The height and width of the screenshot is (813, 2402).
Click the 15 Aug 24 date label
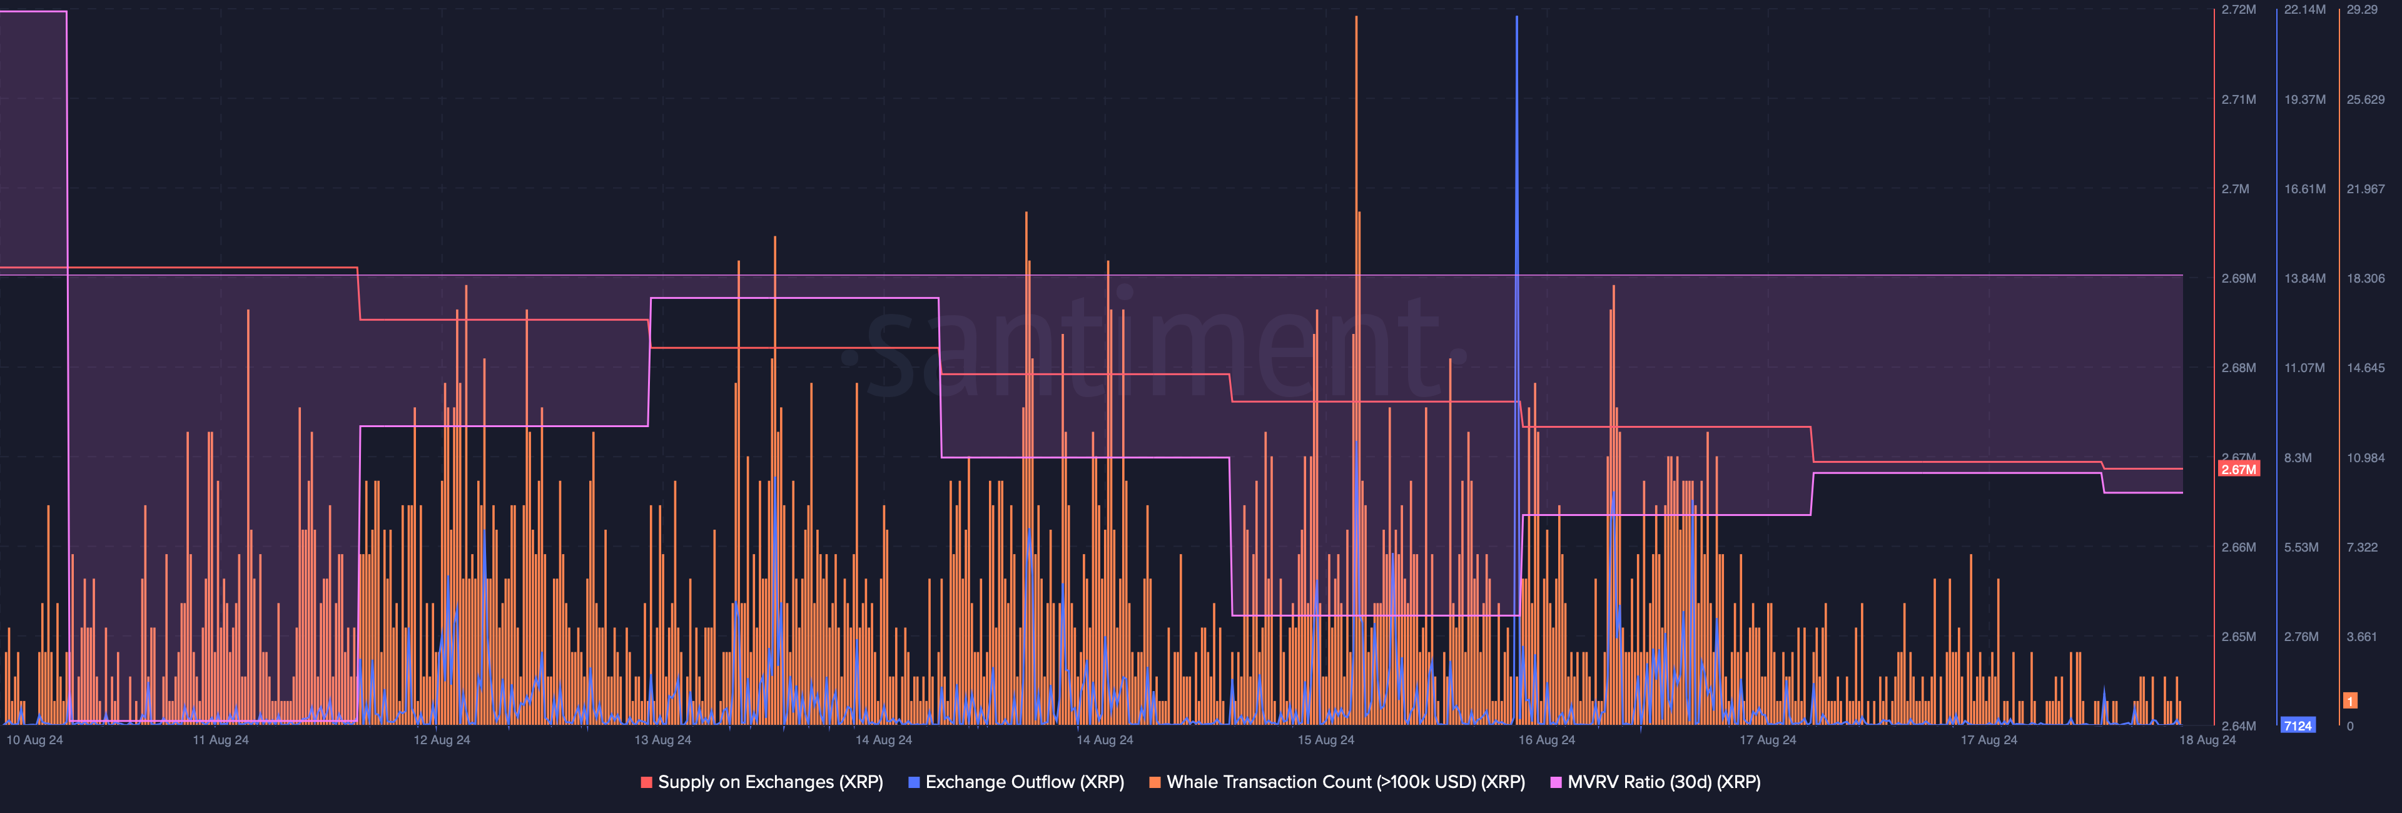(1326, 740)
